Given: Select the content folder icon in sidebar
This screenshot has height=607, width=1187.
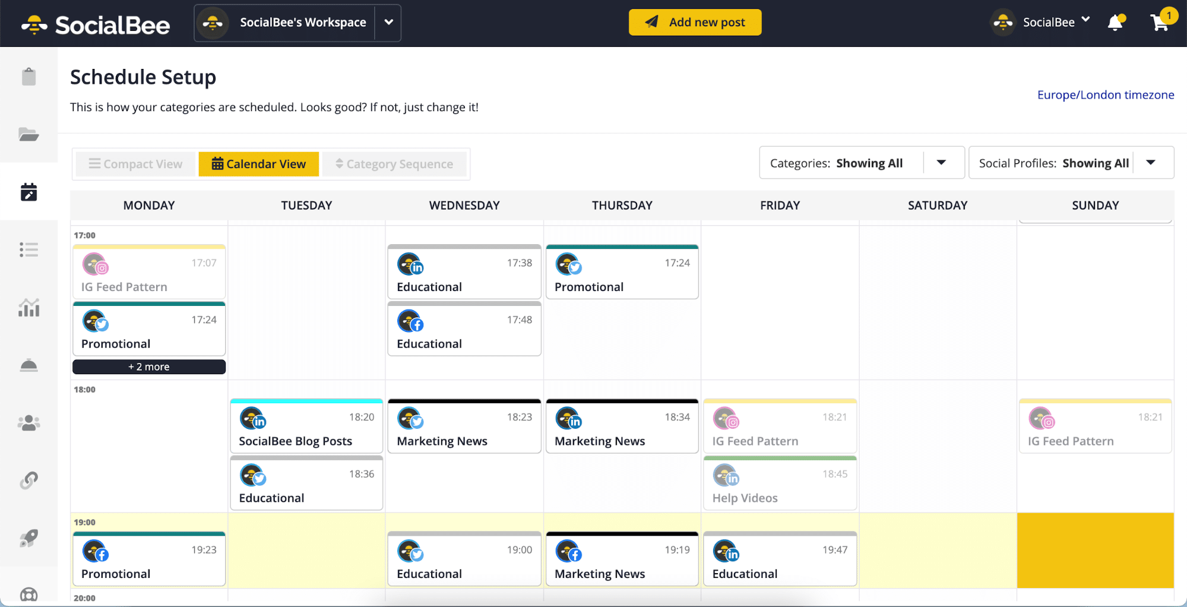Looking at the screenshot, I should [x=29, y=134].
